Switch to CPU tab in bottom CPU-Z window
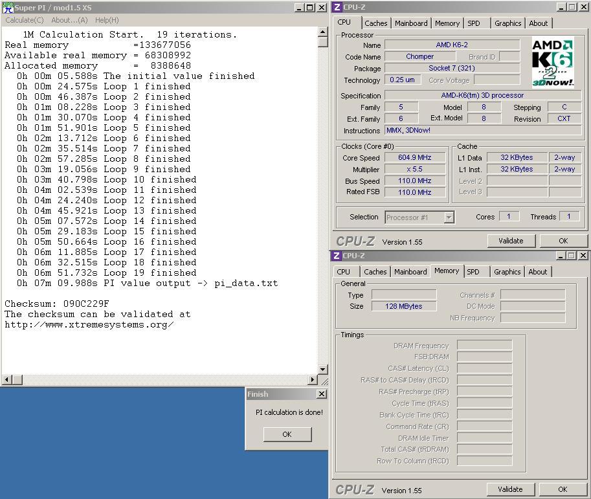Viewport: 591px width, 499px height. 343,272
